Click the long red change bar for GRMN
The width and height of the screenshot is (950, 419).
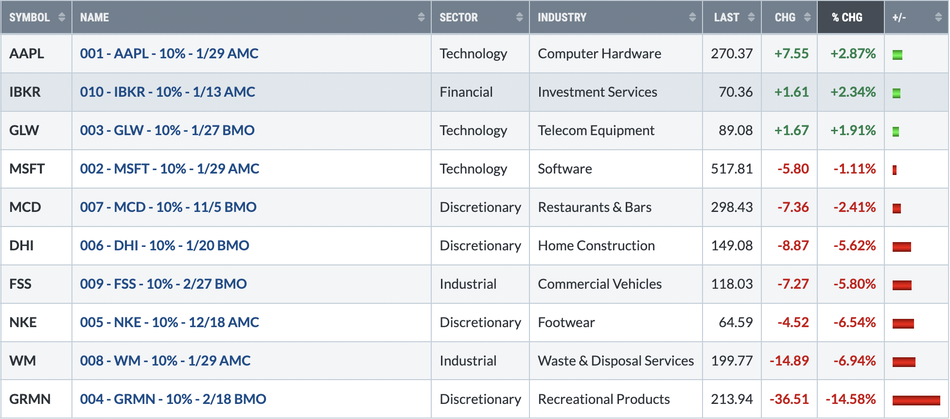[916, 401]
